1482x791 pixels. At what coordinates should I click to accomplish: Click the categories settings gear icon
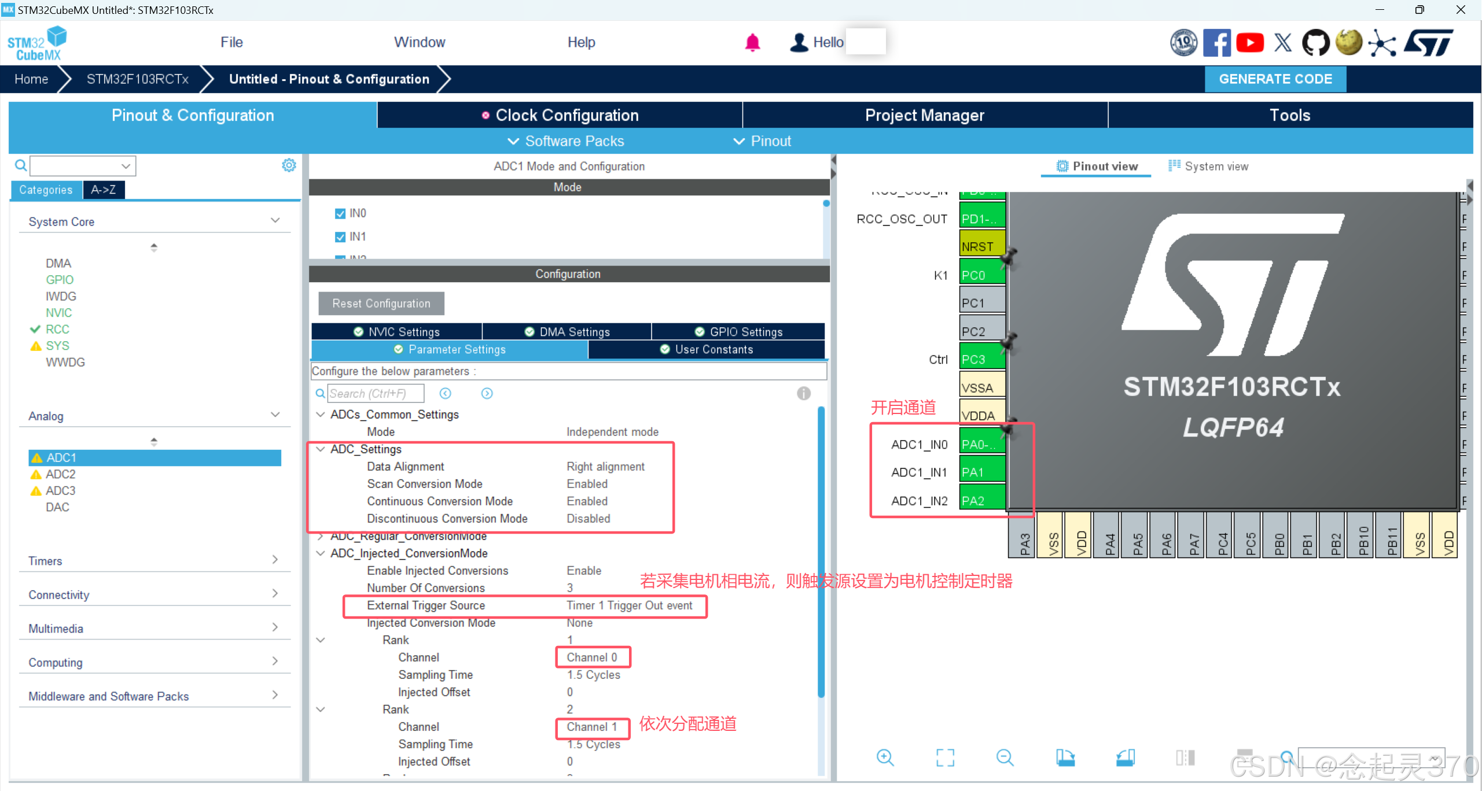click(x=289, y=165)
